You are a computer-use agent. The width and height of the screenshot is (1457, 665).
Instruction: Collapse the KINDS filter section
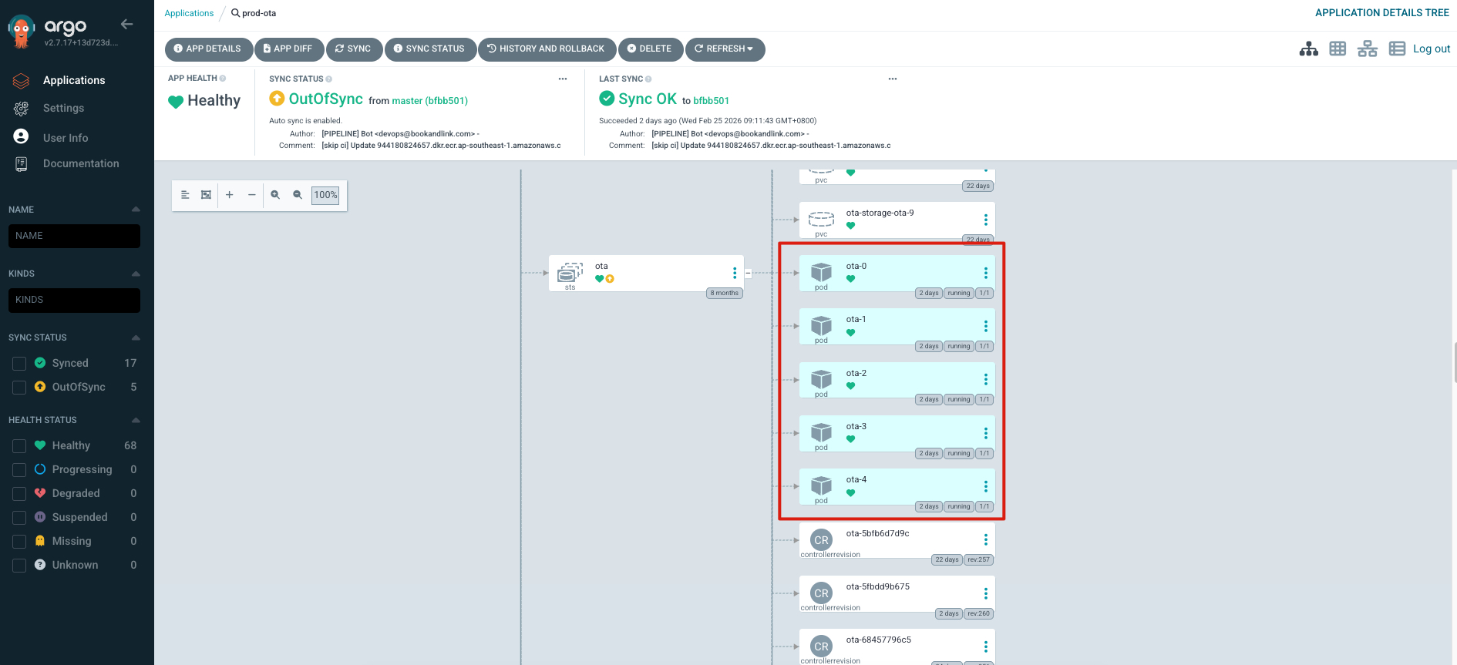pos(136,274)
